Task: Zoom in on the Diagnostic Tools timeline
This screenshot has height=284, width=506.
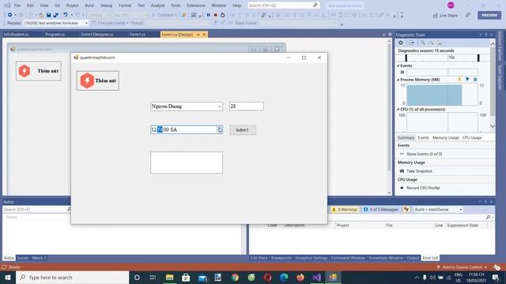Action: (x=422, y=43)
